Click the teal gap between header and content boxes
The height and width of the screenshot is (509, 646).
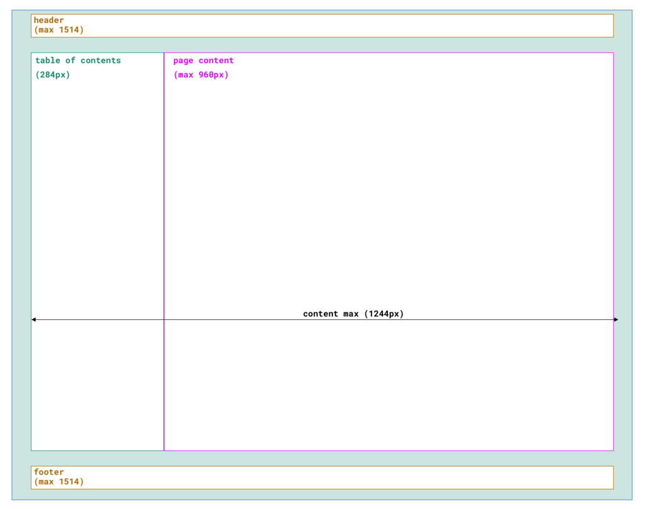tap(322, 45)
